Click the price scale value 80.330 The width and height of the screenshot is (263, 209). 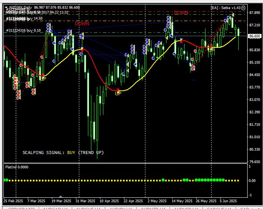pyautogui.click(x=255, y=149)
